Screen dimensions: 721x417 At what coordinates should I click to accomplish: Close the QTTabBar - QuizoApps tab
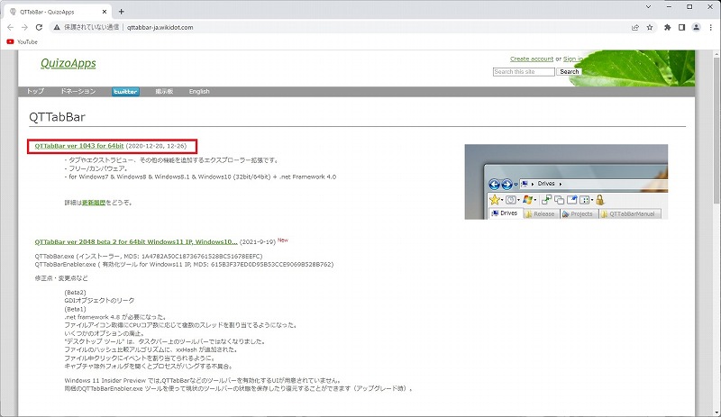105,12
